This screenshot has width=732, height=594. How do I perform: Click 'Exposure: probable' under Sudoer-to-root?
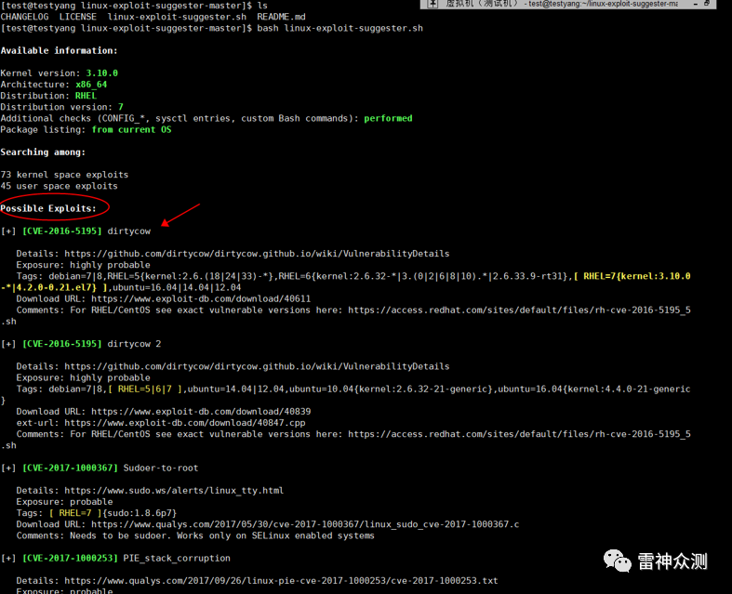click(64, 502)
